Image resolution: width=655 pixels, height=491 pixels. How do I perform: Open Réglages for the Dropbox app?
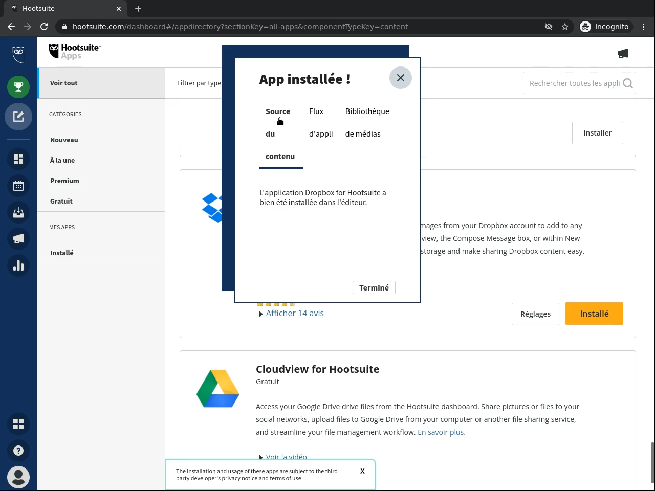click(535, 314)
